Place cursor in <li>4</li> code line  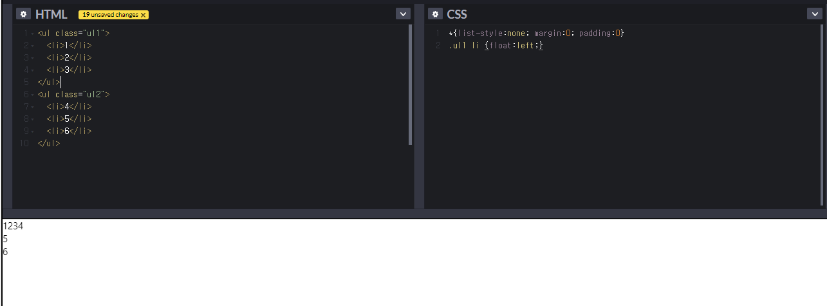70,106
